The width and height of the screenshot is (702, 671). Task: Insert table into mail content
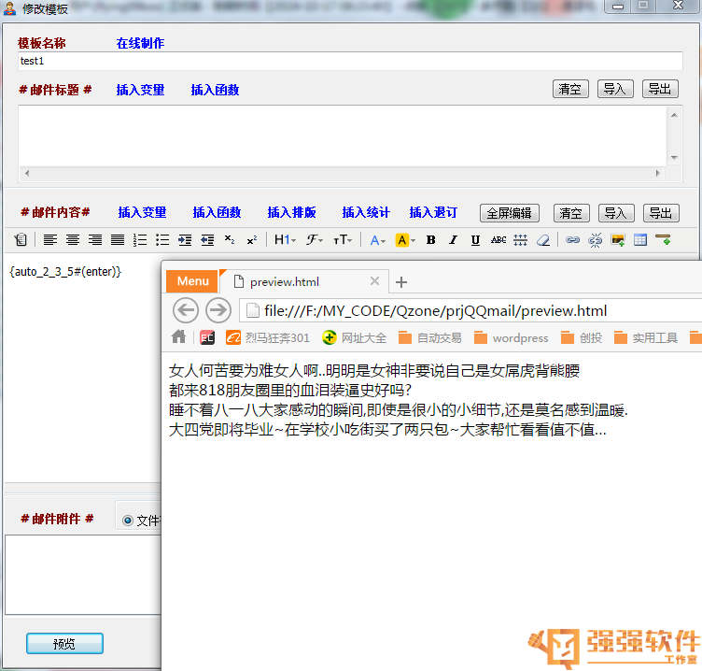[x=640, y=240]
